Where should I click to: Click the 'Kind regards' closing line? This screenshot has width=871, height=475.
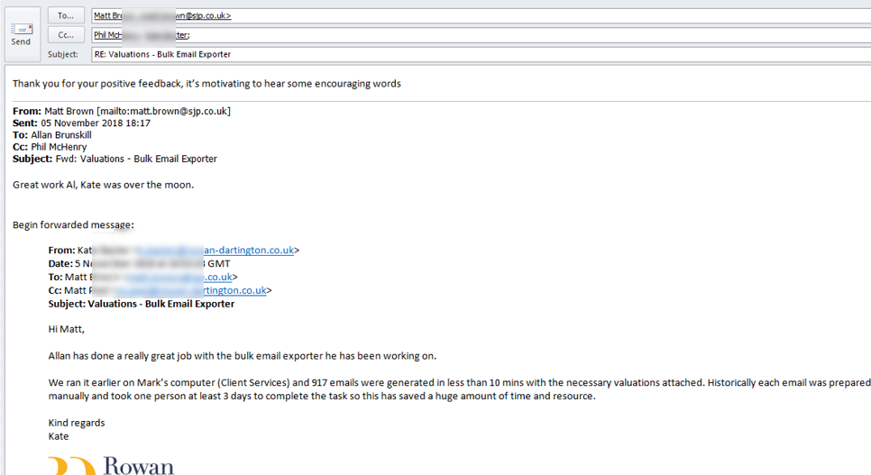click(77, 423)
